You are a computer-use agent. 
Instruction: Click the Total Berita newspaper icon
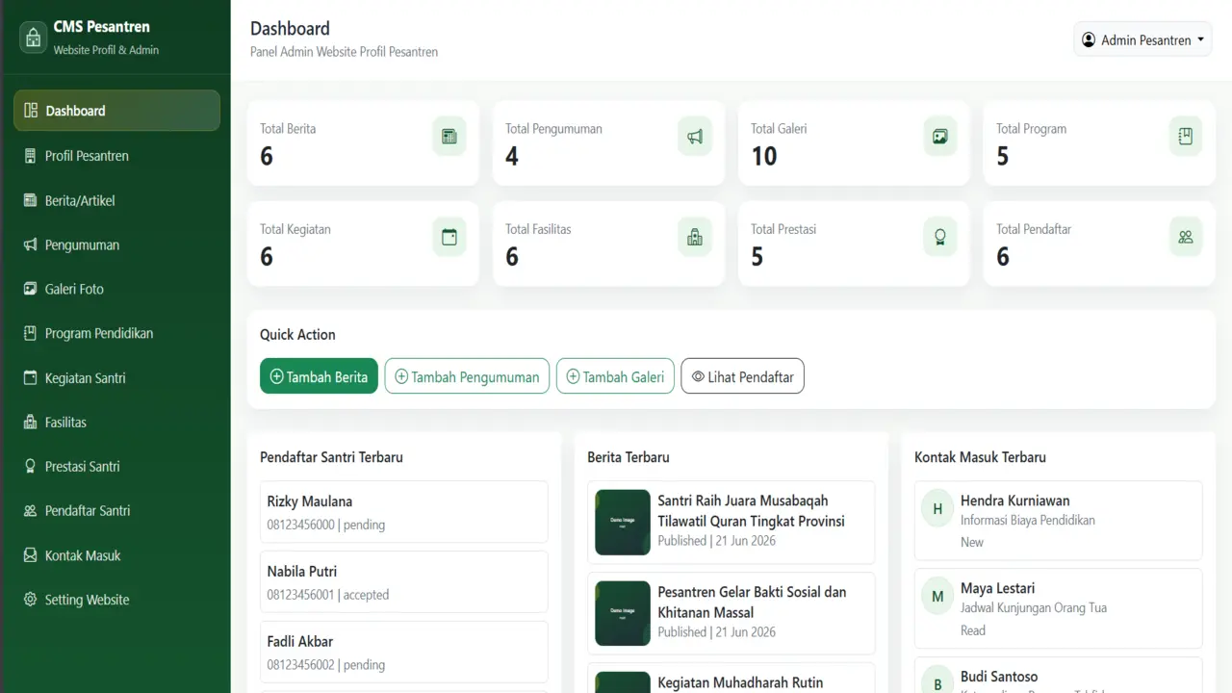click(x=449, y=136)
